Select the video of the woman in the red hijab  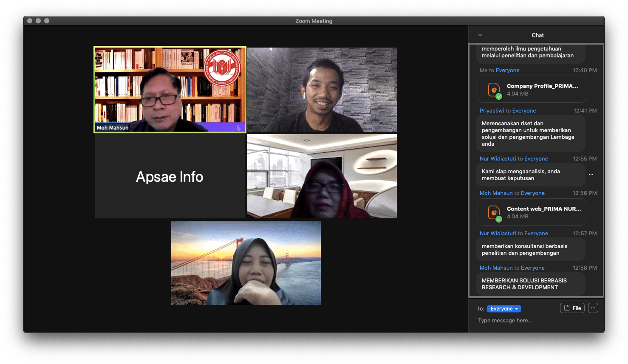[x=322, y=176]
